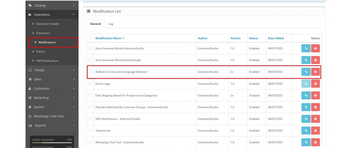Image resolution: width=356 pixels, height=148 pixels.
Task: Click list icon beside Modification List heading
Action: 88,11
